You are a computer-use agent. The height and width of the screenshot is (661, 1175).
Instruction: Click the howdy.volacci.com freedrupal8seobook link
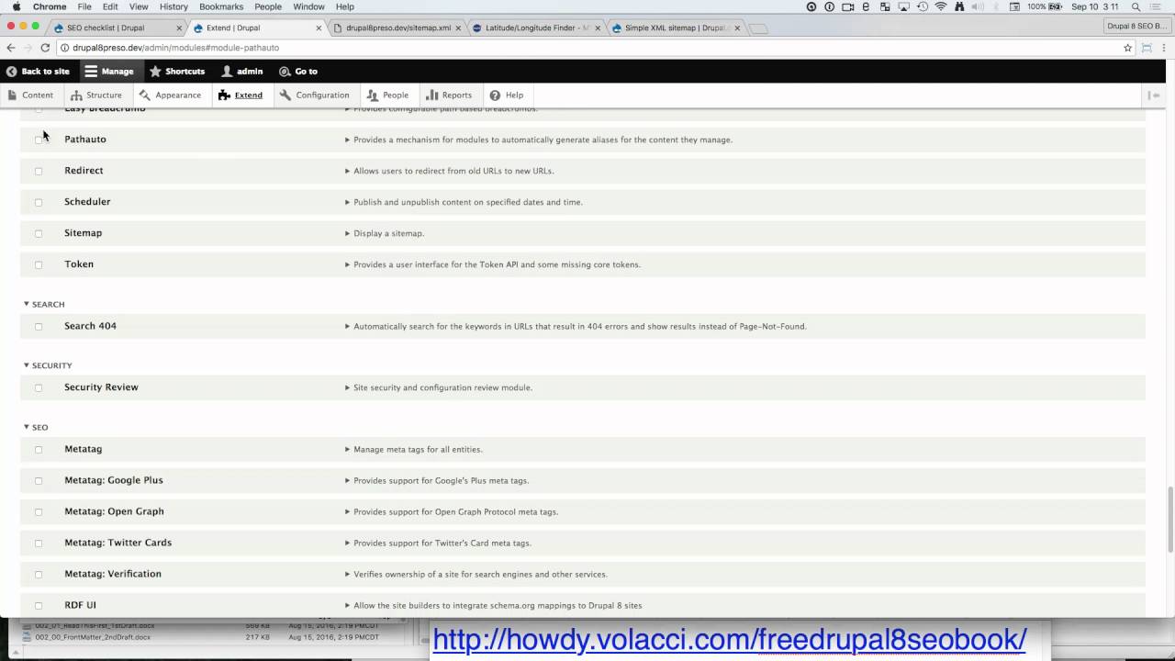coord(729,639)
